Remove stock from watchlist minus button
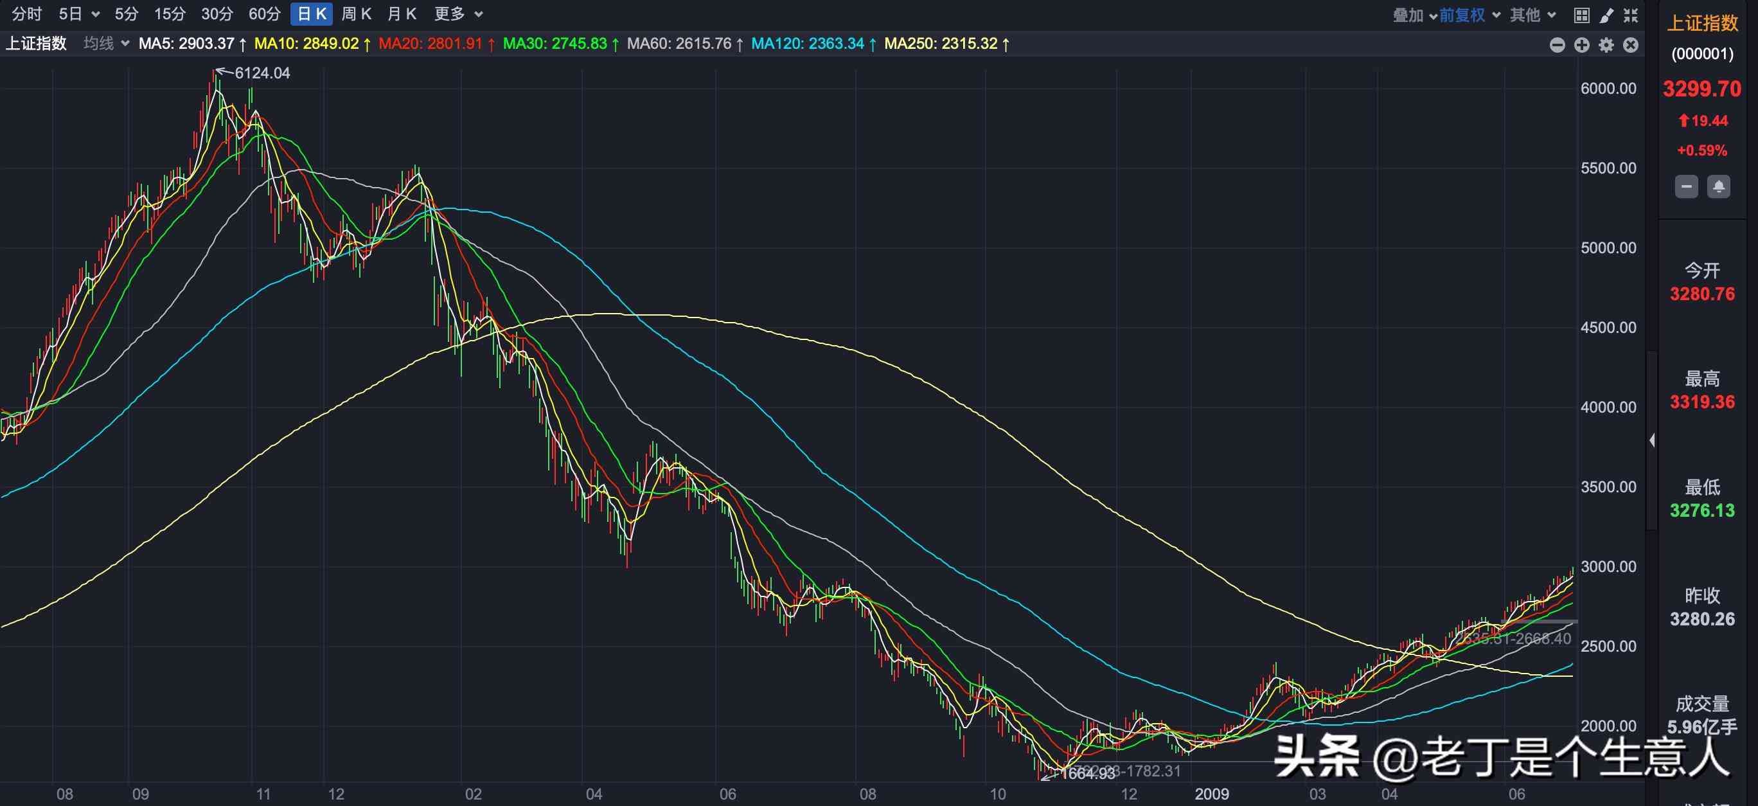This screenshot has height=806, width=1758. (1686, 186)
